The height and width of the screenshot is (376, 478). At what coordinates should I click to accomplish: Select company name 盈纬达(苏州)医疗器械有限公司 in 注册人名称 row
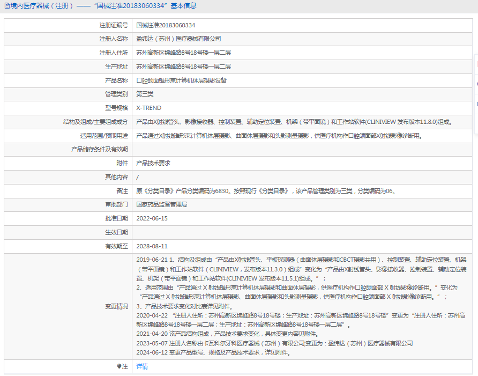tap(178, 39)
